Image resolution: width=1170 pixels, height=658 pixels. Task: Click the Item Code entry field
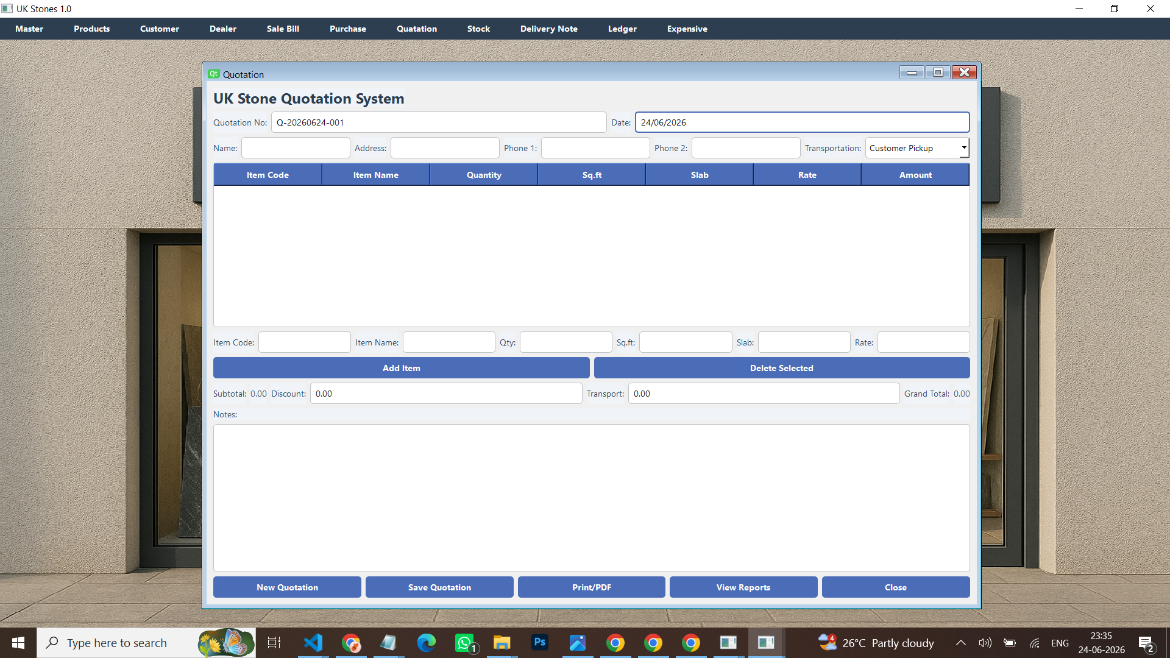pos(304,342)
